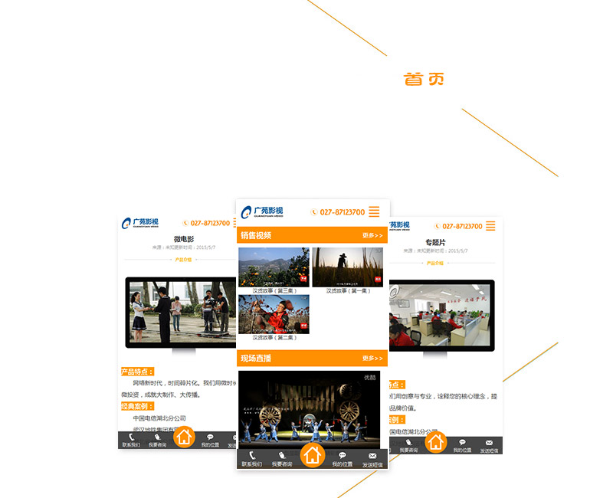Click 更多>> in the 现场直播 section
The width and height of the screenshot is (613, 498).
372,359
